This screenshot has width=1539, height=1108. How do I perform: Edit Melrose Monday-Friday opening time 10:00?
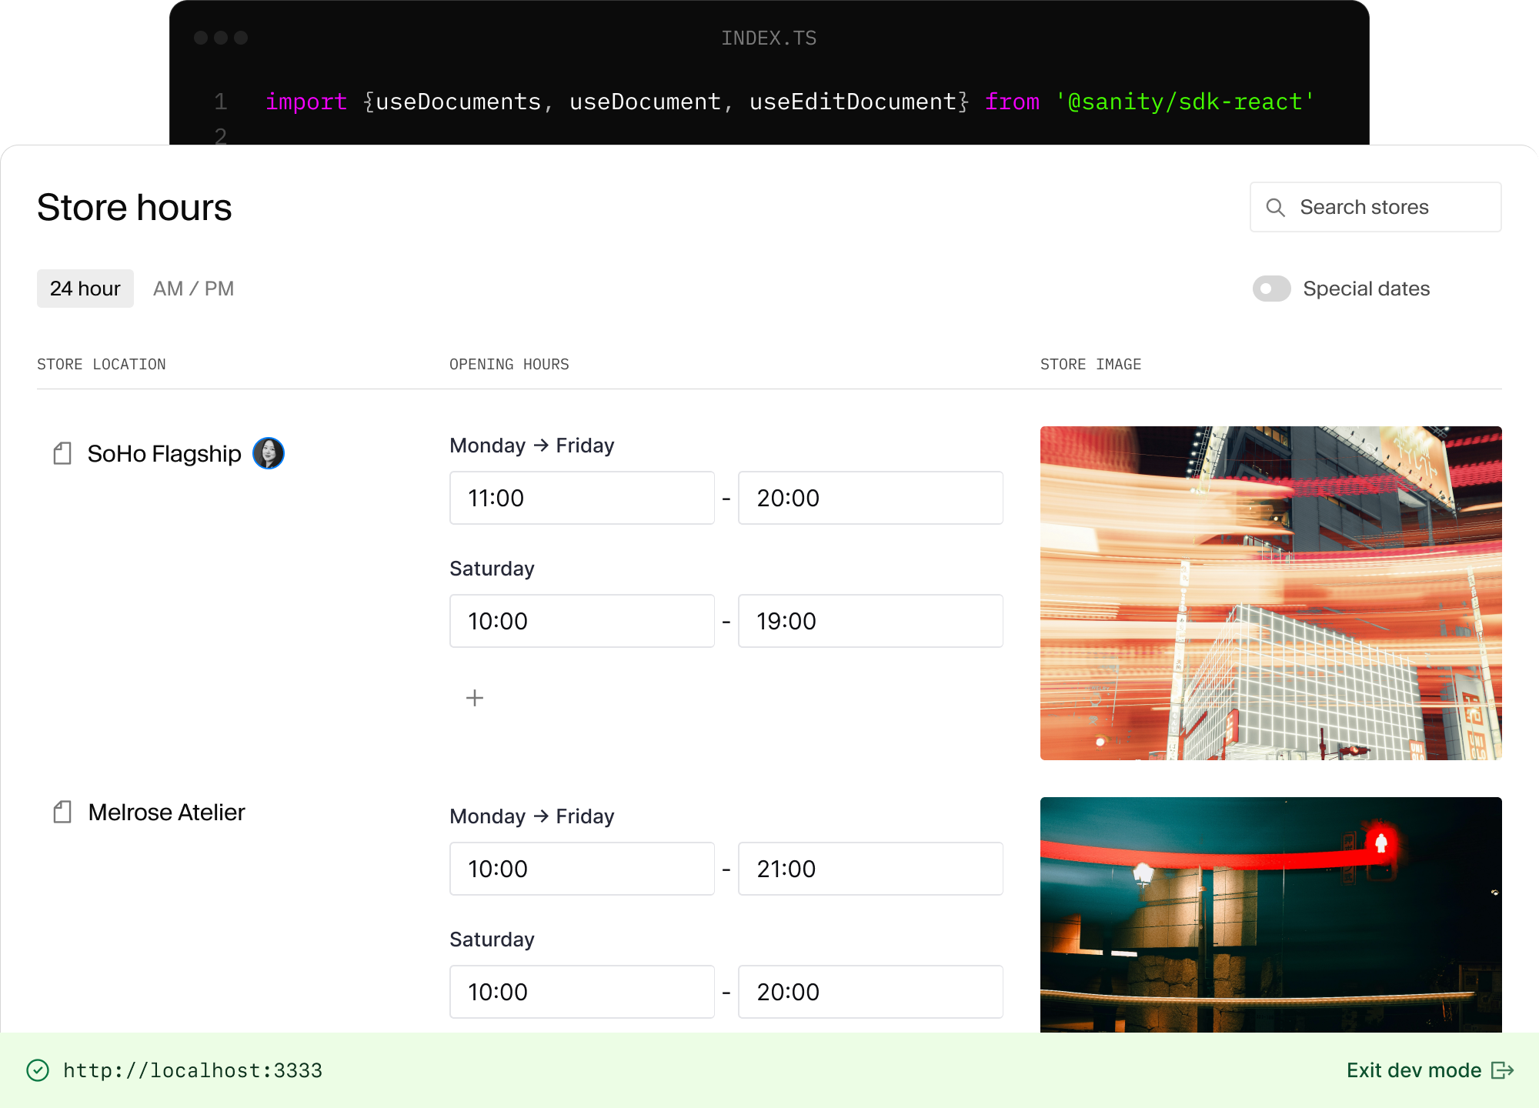582,869
